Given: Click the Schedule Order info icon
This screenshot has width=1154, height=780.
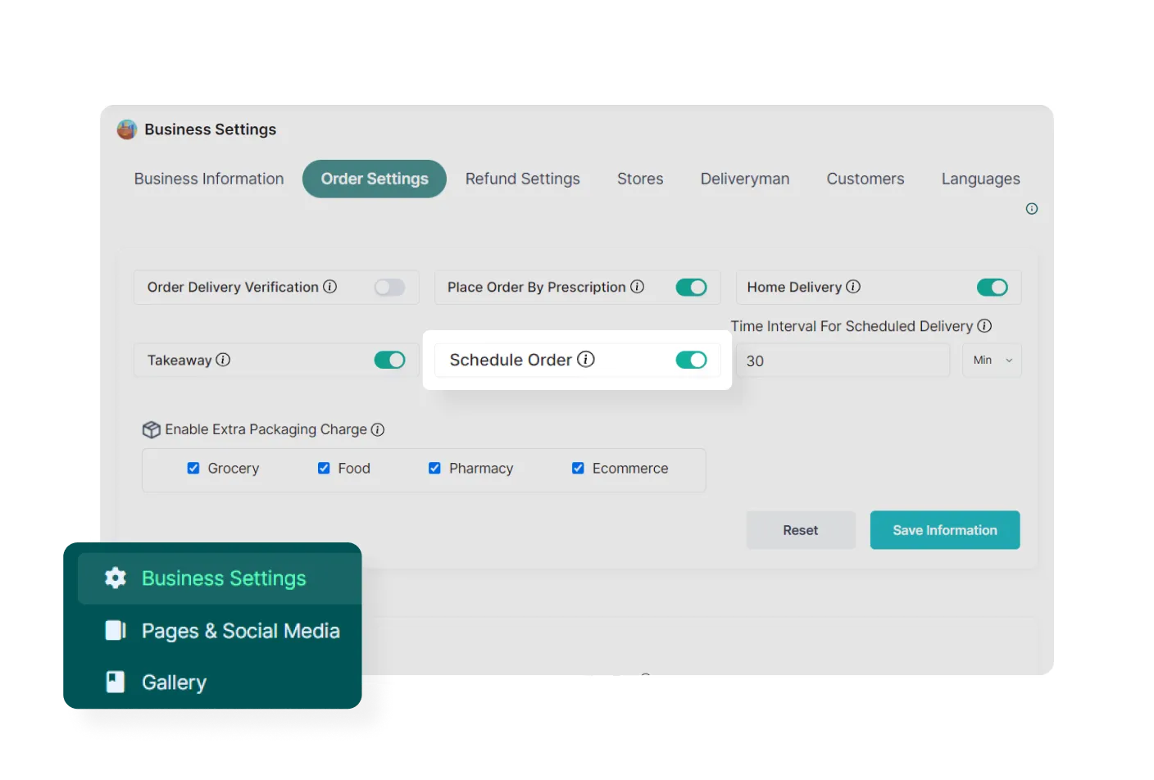Looking at the screenshot, I should click(585, 360).
